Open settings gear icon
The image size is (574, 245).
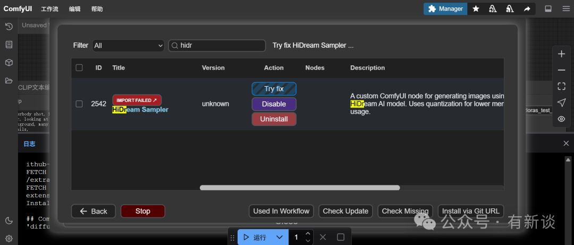pyautogui.click(x=9, y=239)
